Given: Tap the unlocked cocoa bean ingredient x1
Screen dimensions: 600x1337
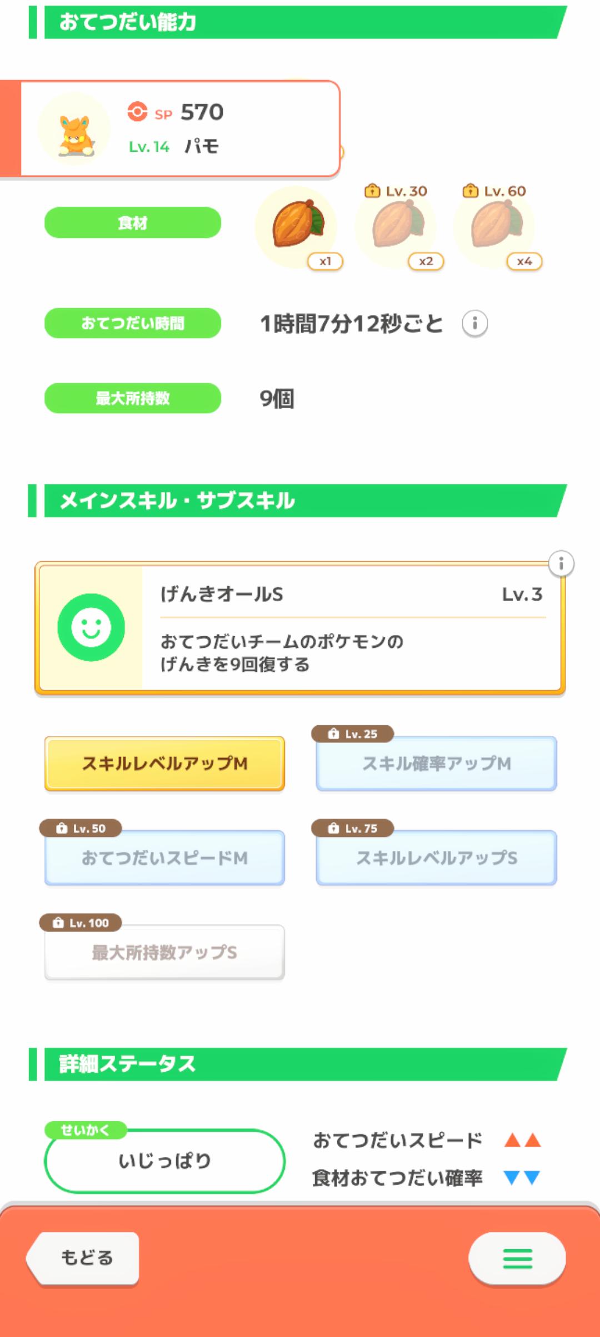Looking at the screenshot, I should [297, 226].
